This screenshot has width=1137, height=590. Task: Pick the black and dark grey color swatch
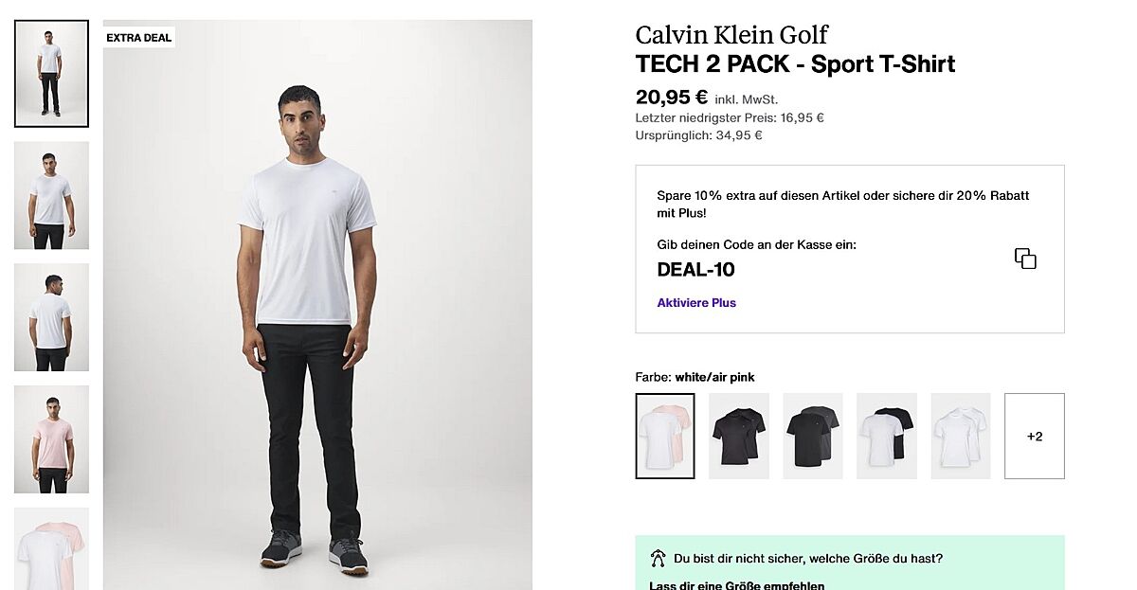click(813, 436)
